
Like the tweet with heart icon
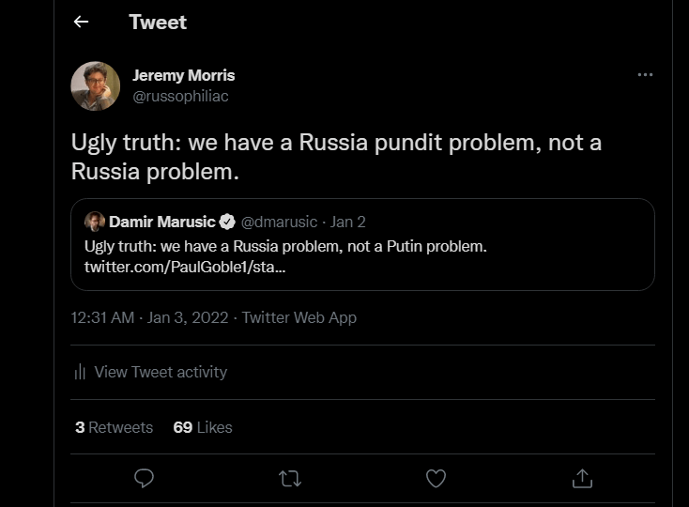point(436,478)
